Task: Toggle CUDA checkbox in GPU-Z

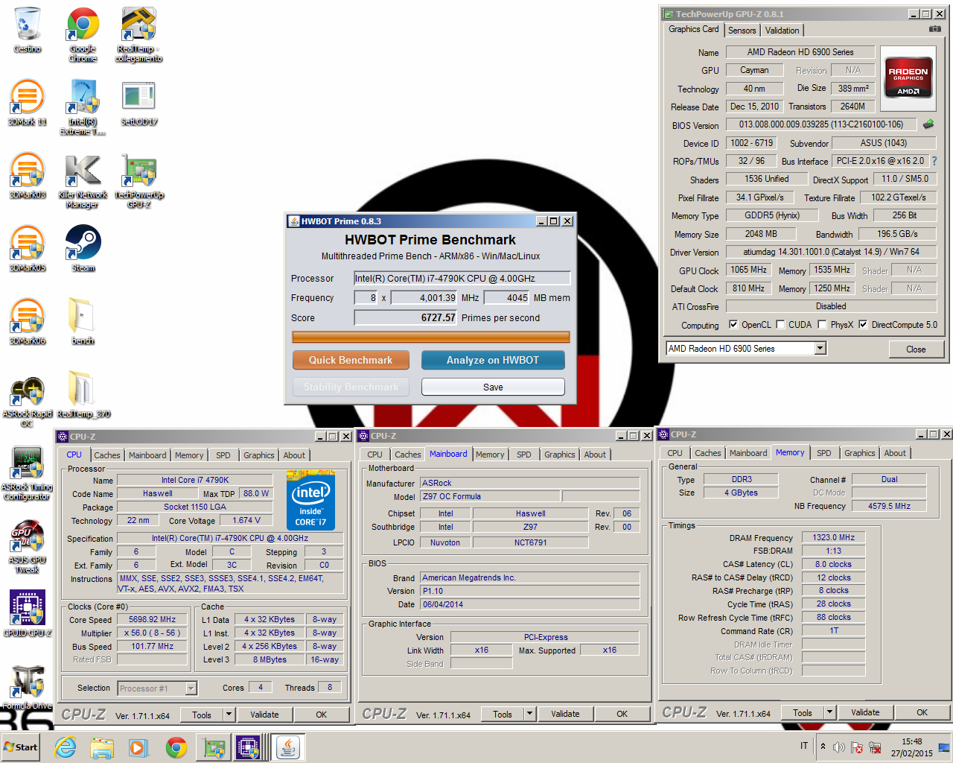Action: 780,324
